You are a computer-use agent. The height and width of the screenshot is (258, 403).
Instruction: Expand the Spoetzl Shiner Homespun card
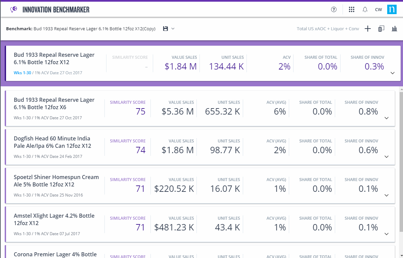point(387,196)
